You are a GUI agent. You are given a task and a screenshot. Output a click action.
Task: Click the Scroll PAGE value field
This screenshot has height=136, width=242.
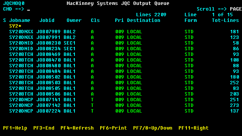tap(236, 9)
